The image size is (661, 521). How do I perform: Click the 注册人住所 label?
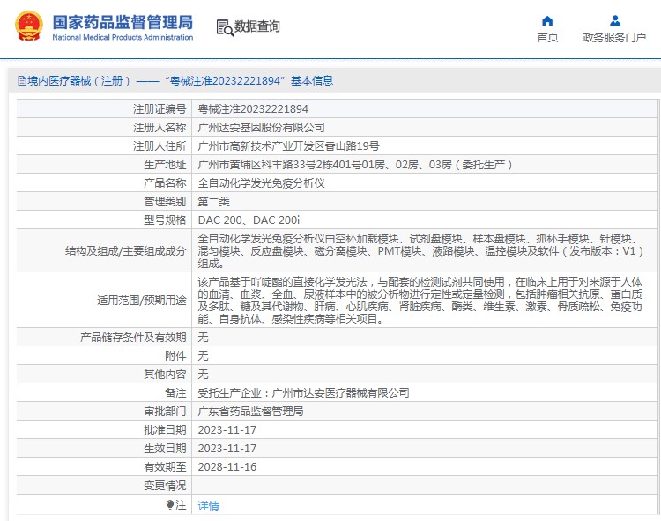pyautogui.click(x=160, y=146)
